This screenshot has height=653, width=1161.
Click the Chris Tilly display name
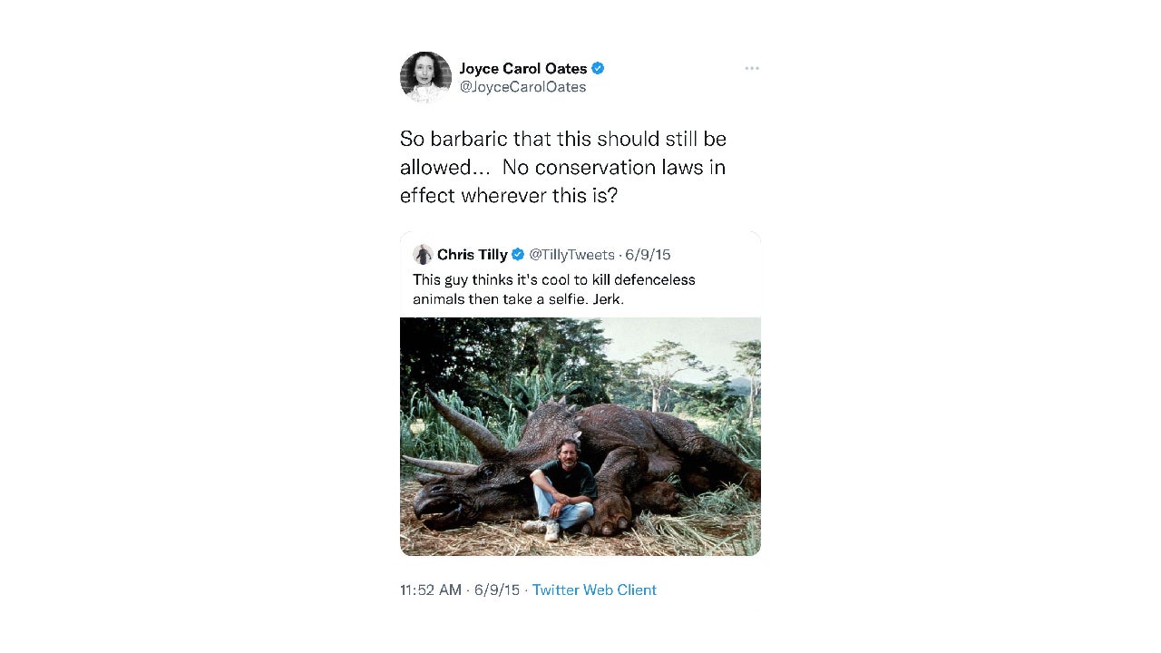pos(472,255)
